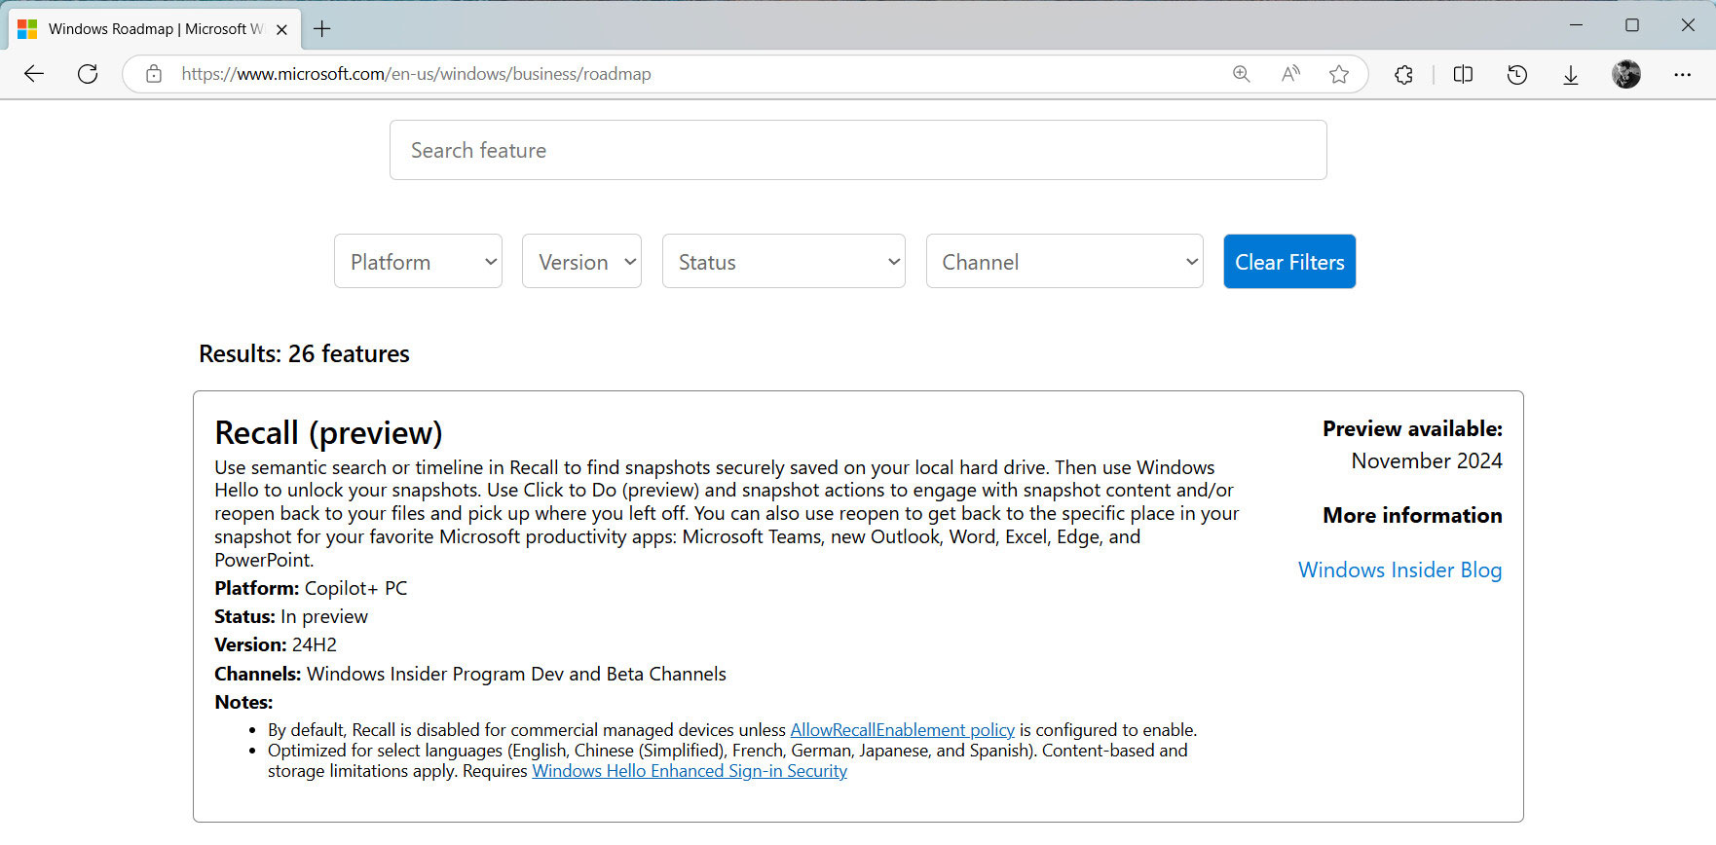Viewport: 1716px width, 845px height.
Task: Toggle split screen view icon
Action: 1463,74
